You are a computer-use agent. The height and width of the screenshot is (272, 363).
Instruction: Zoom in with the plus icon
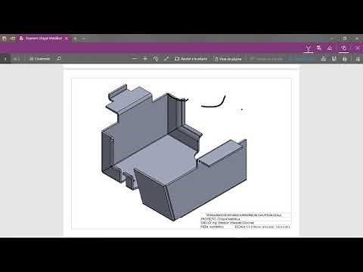pyautogui.click(x=145, y=58)
